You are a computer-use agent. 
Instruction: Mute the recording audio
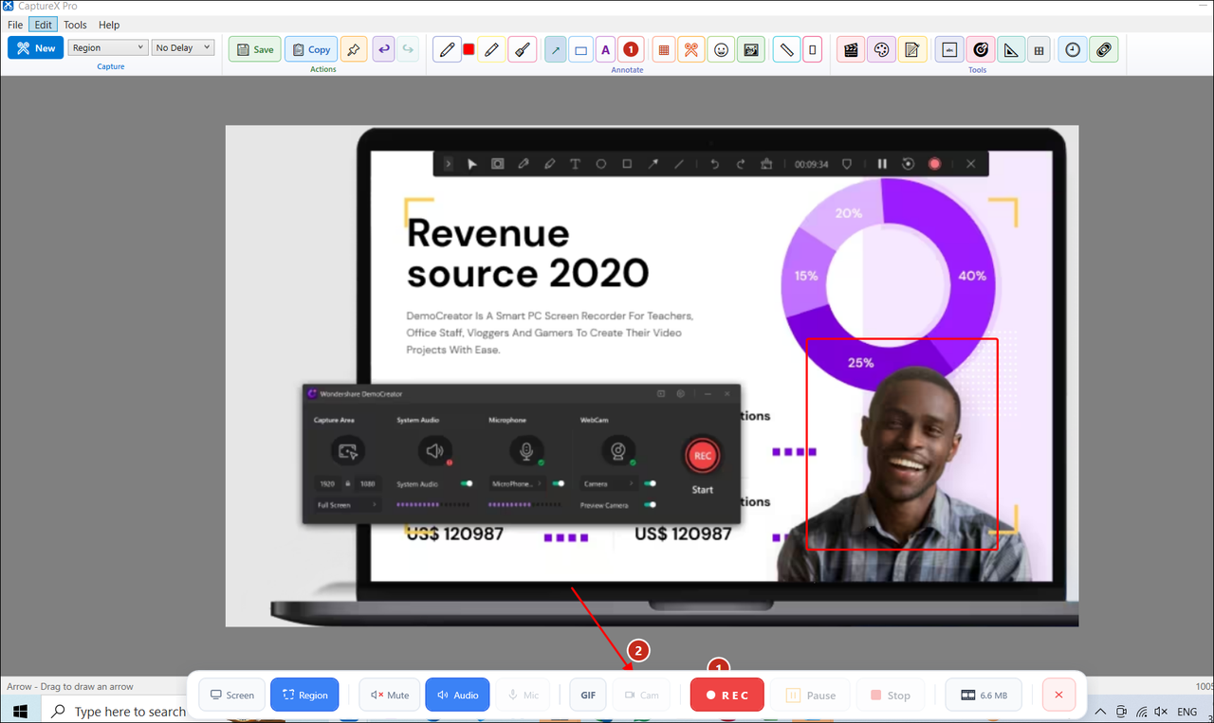389,695
